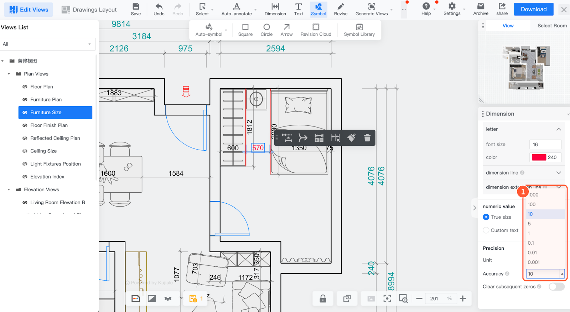Click the format painter brush icon
The image size is (570, 312).
tap(351, 137)
